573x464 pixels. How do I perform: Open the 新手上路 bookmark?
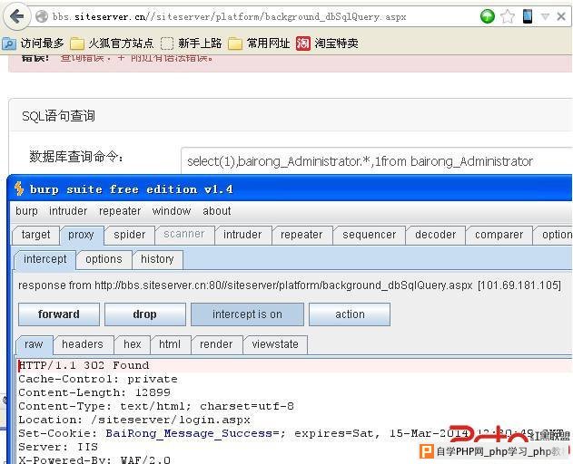[x=191, y=43]
